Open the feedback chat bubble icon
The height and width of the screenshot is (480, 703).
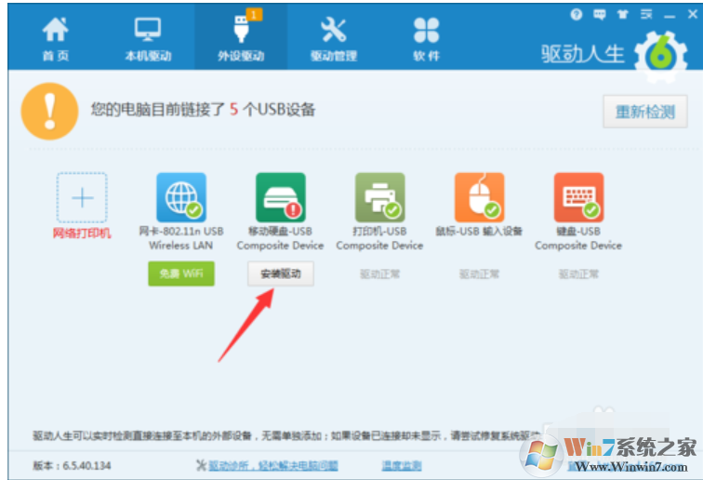[600, 15]
